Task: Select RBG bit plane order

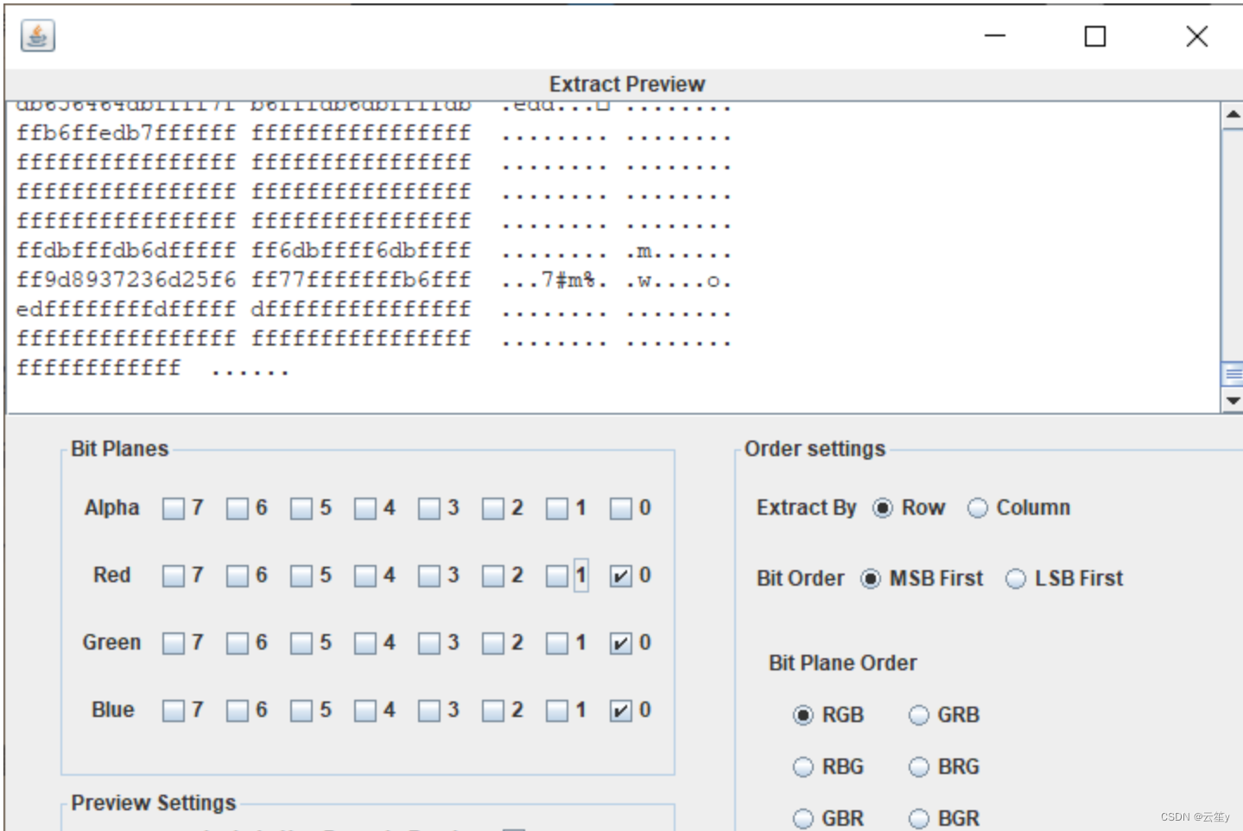Action: point(803,767)
